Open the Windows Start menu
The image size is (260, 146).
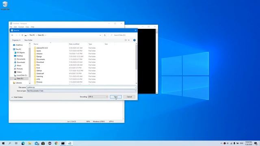(x=3, y=143)
